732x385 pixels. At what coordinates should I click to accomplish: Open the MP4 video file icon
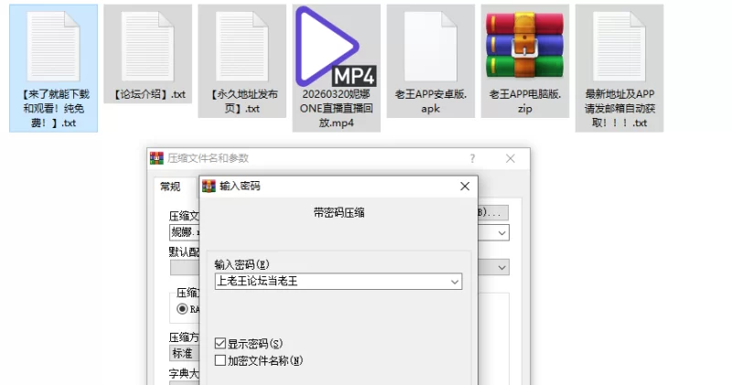click(336, 46)
